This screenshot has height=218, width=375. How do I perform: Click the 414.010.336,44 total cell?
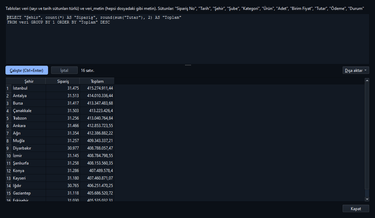click(x=97, y=96)
